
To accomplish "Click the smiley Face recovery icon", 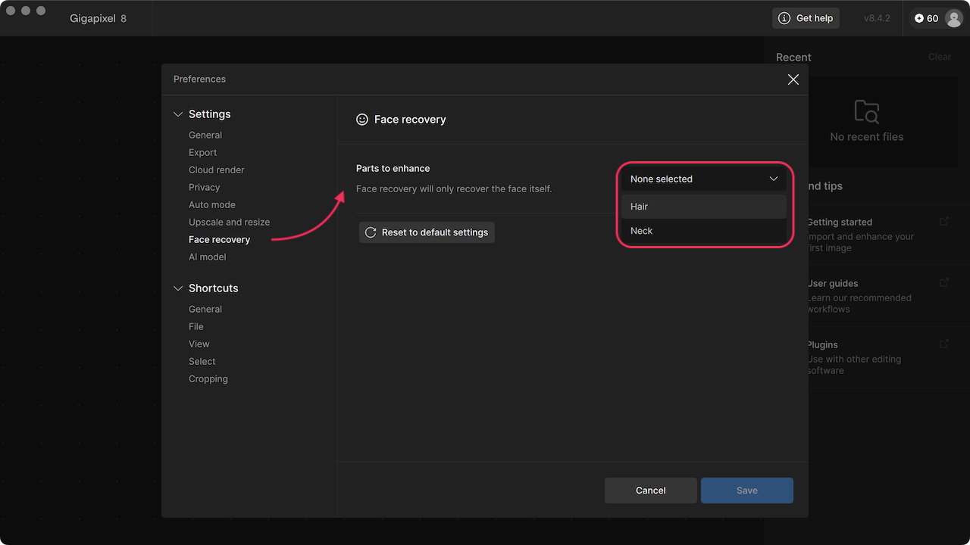I will coord(362,120).
